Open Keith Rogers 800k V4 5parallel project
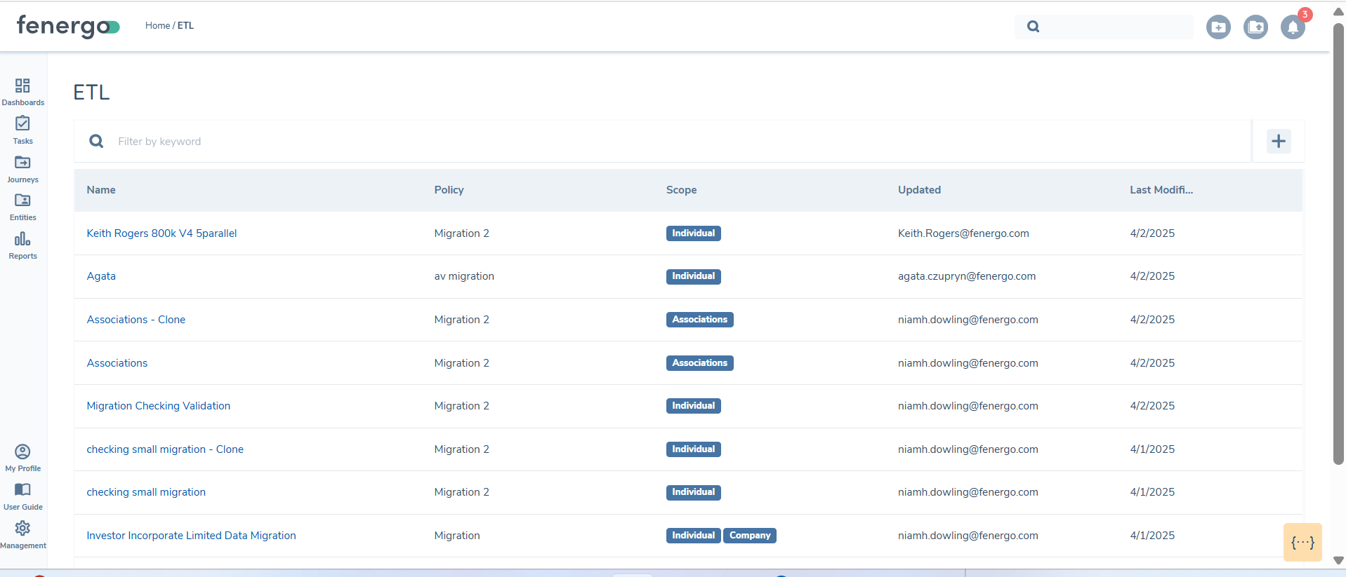 tap(161, 233)
